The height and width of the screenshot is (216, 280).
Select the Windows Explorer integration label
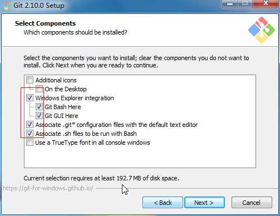[x=75, y=98]
